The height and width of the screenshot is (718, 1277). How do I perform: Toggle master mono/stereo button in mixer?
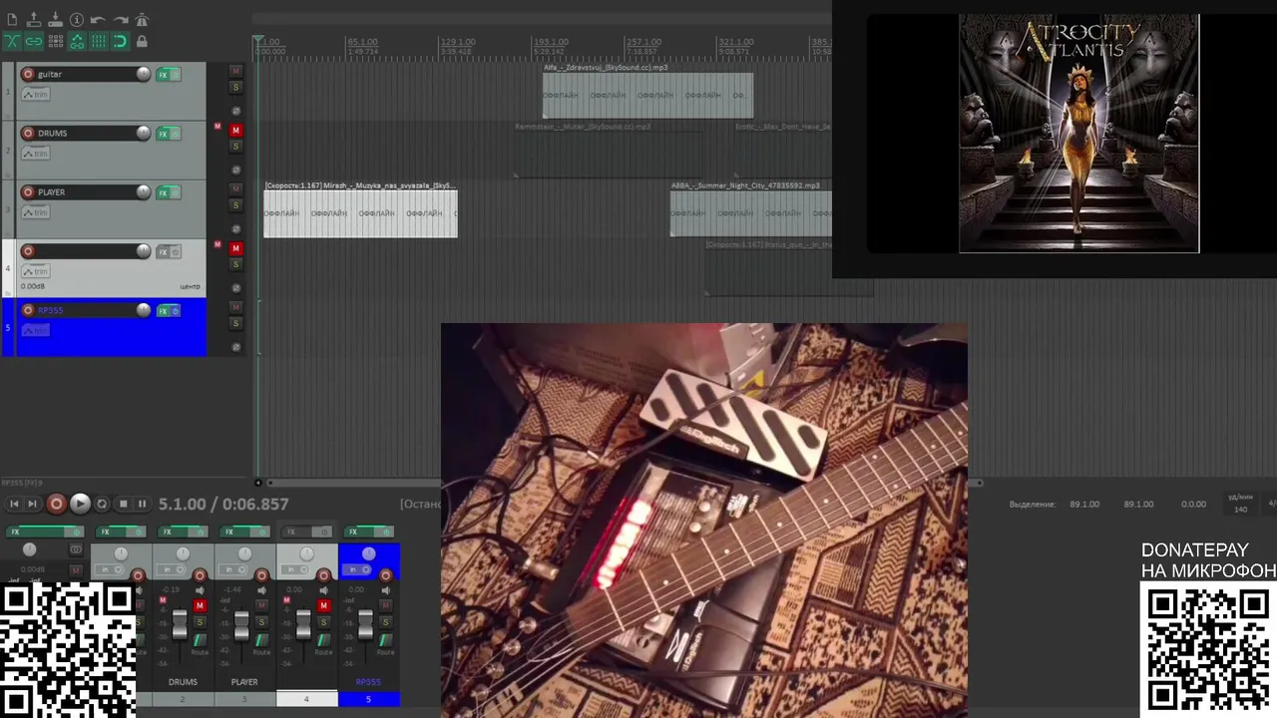(76, 549)
